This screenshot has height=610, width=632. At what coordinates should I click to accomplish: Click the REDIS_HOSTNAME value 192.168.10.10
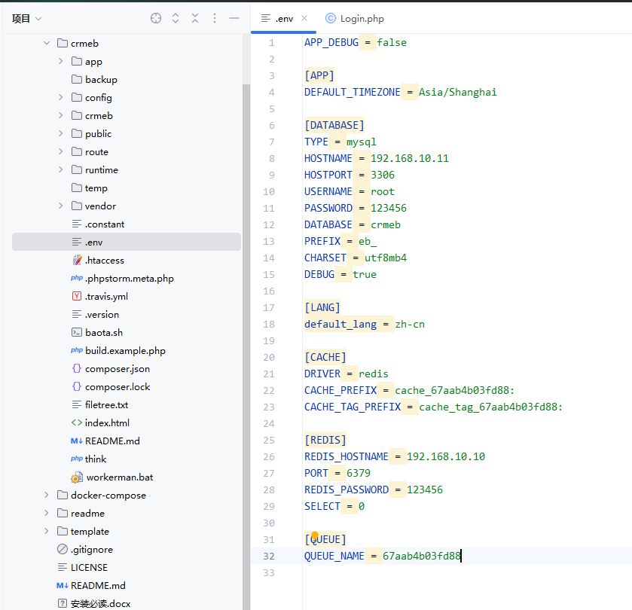click(x=446, y=456)
